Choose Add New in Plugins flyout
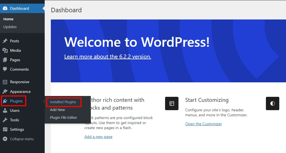This screenshot has height=153, width=286. (x=58, y=110)
